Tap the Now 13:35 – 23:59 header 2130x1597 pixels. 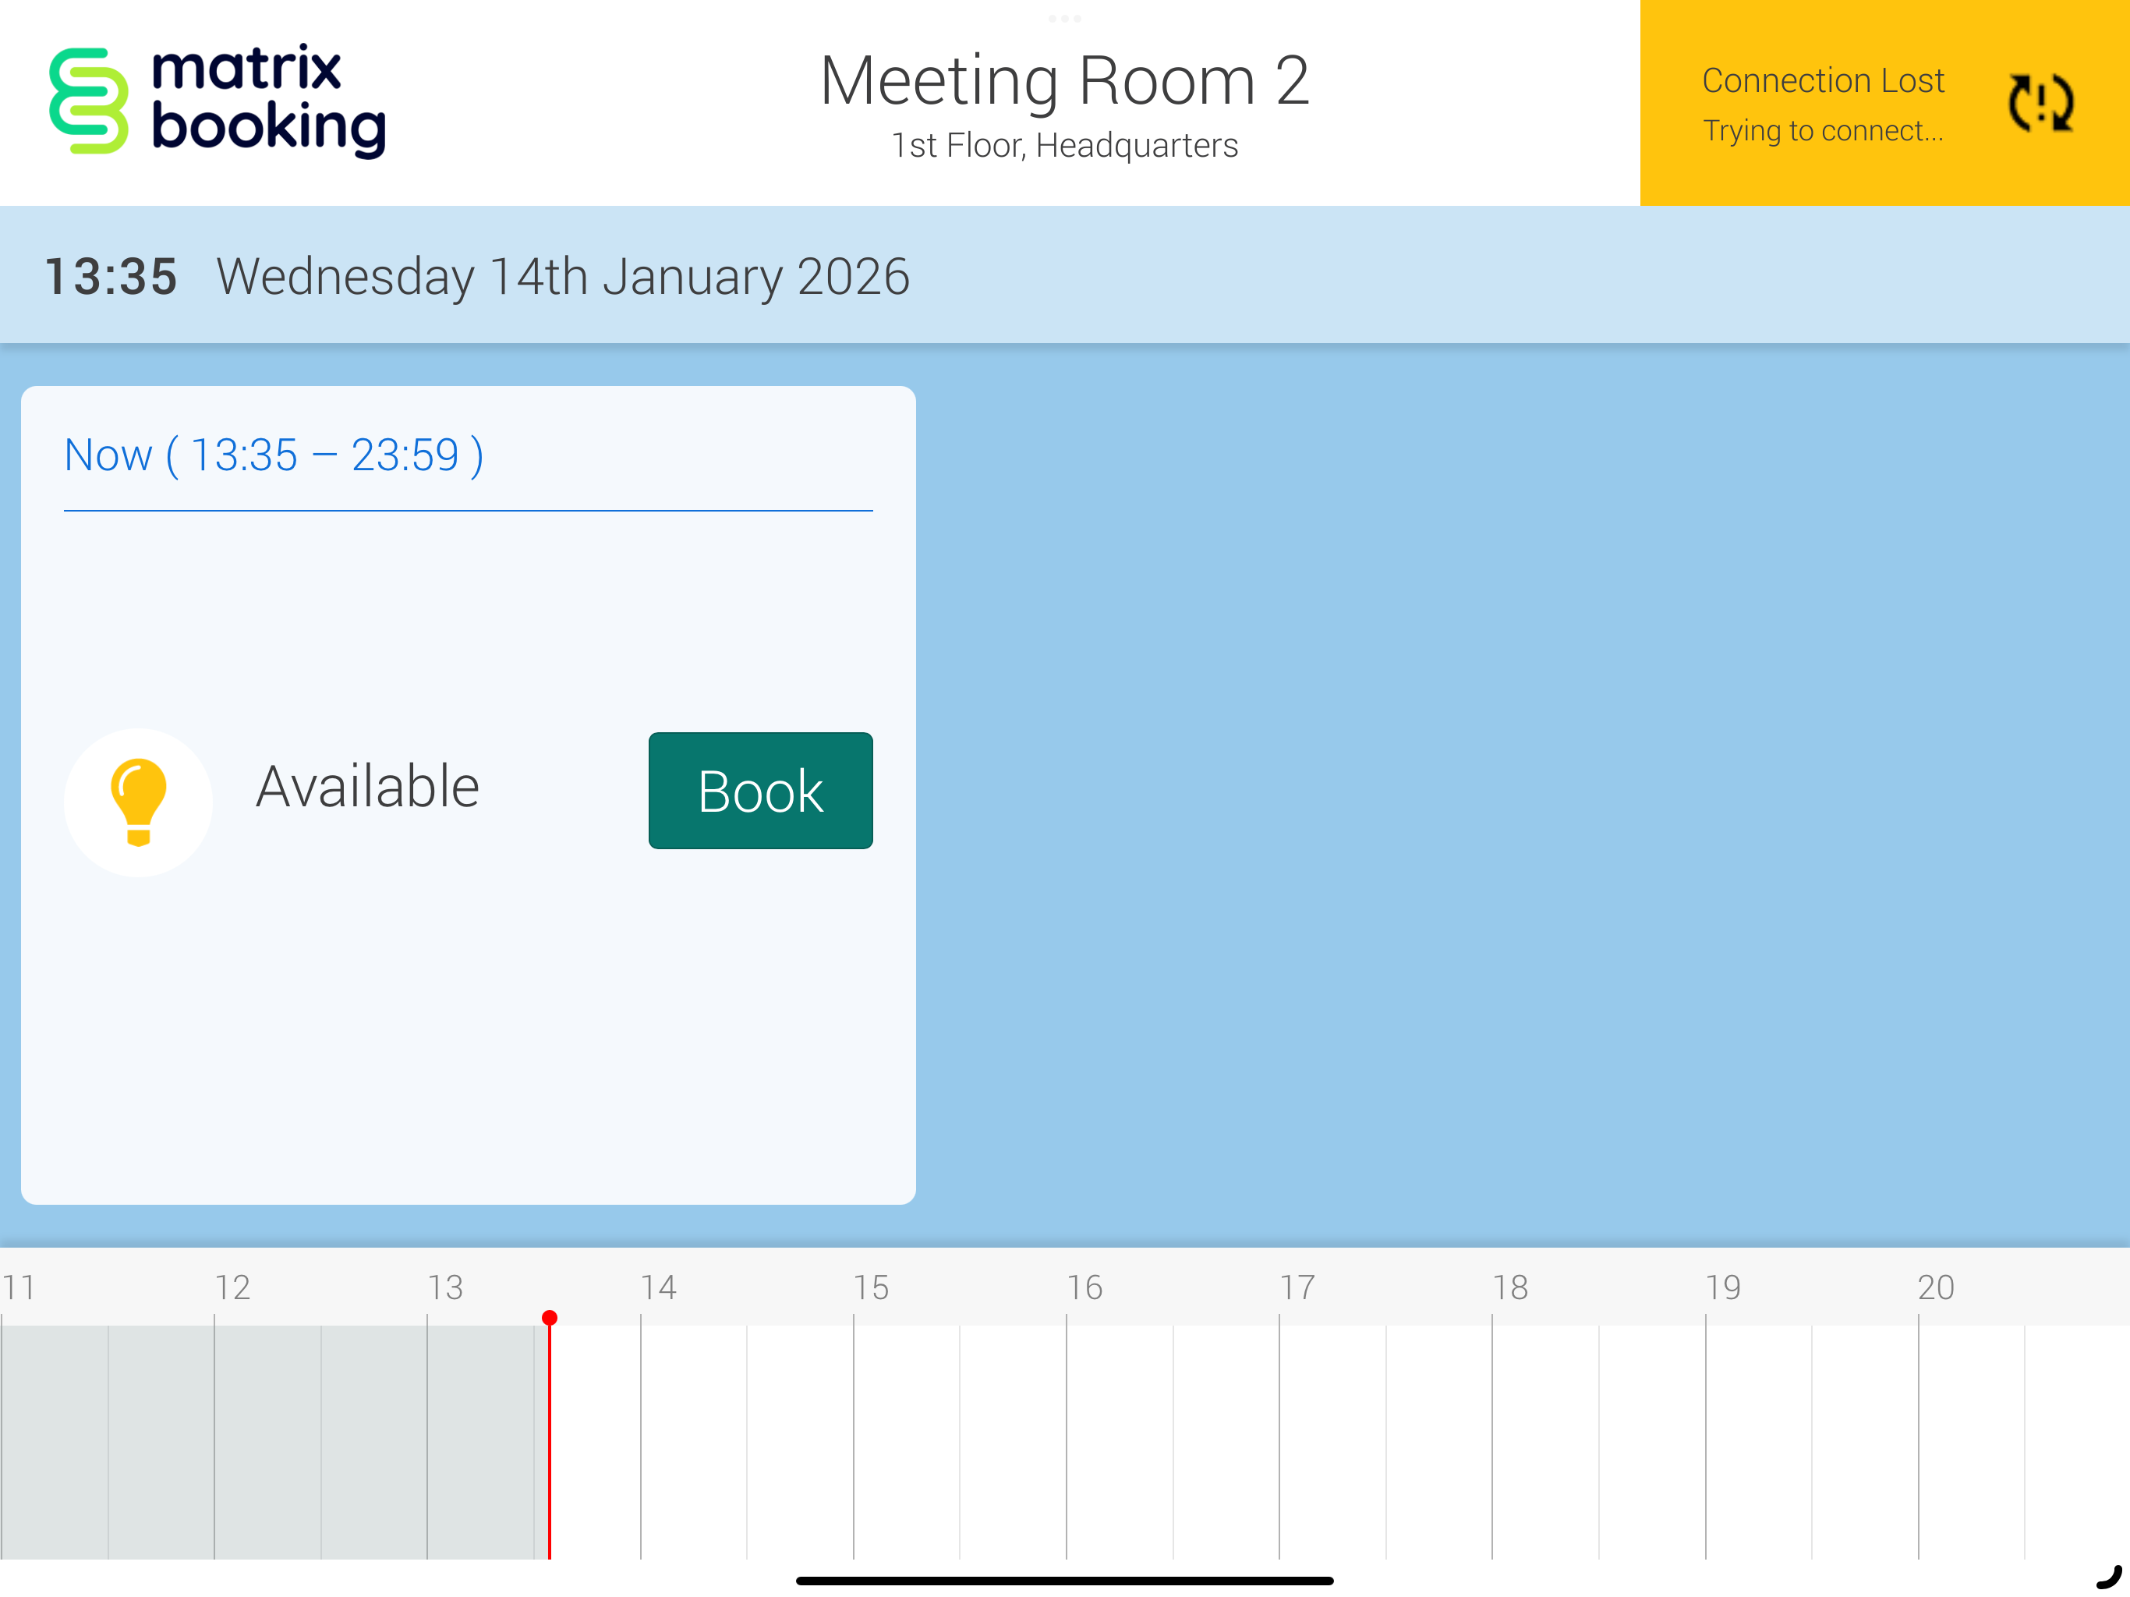[x=274, y=455]
